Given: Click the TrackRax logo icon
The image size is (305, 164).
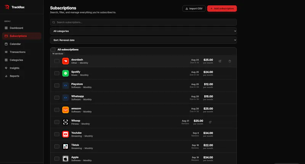Looking at the screenshot, I should tap(7, 7).
